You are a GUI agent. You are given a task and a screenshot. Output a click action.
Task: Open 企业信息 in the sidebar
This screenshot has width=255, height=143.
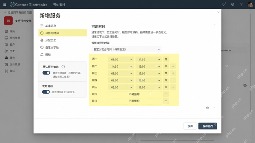[x=13, y=64]
